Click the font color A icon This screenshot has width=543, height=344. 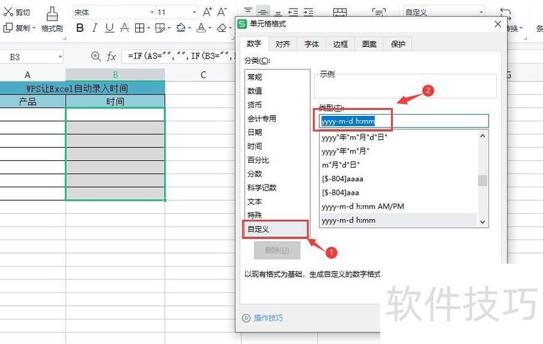pos(201,28)
